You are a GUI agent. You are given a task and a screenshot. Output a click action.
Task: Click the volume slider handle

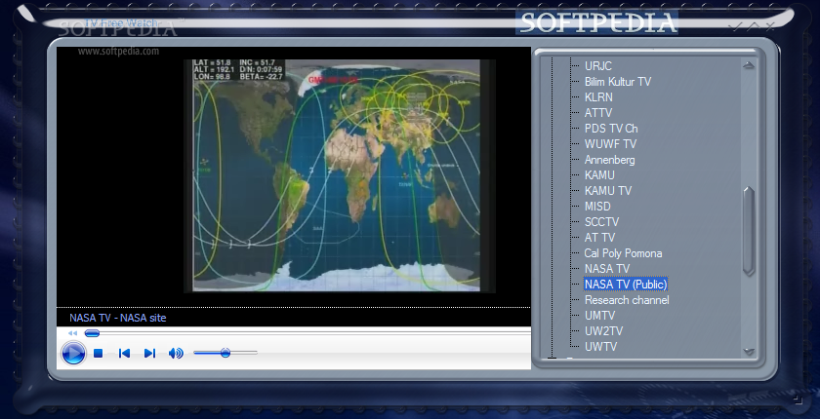tap(225, 353)
